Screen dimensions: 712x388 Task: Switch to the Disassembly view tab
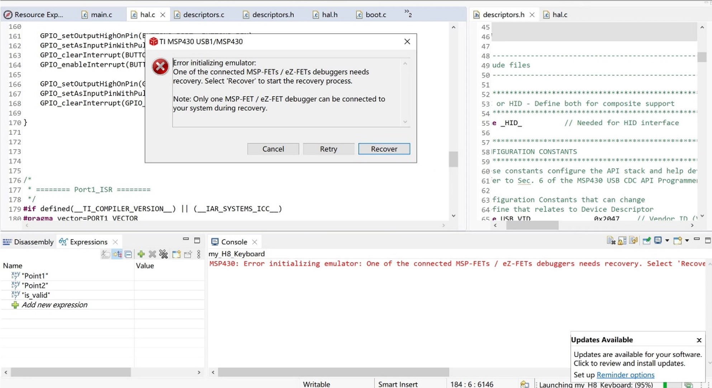pyautogui.click(x=28, y=242)
